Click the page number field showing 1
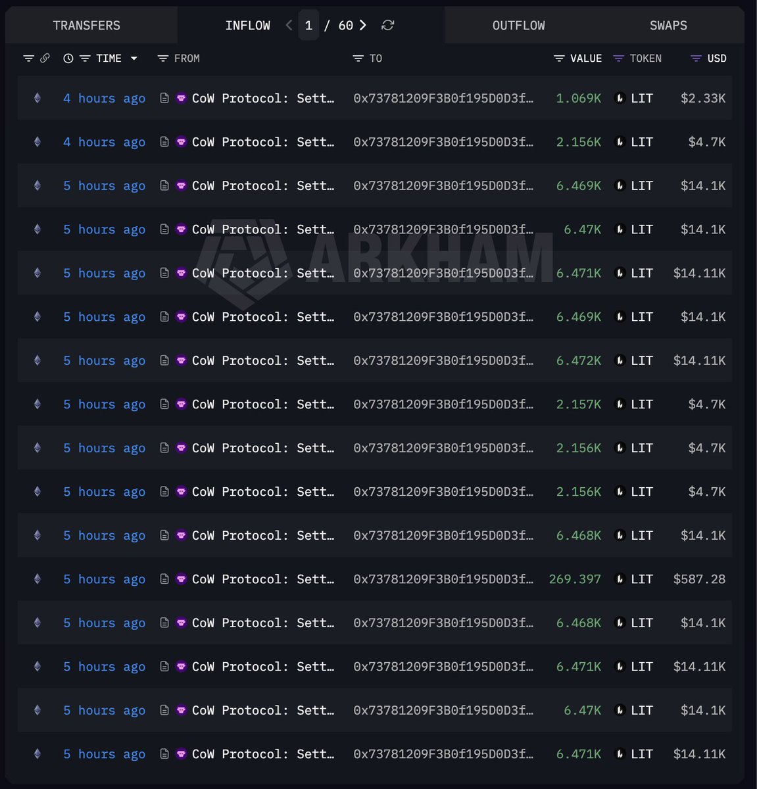Viewport: 757px width, 789px height. pos(308,26)
